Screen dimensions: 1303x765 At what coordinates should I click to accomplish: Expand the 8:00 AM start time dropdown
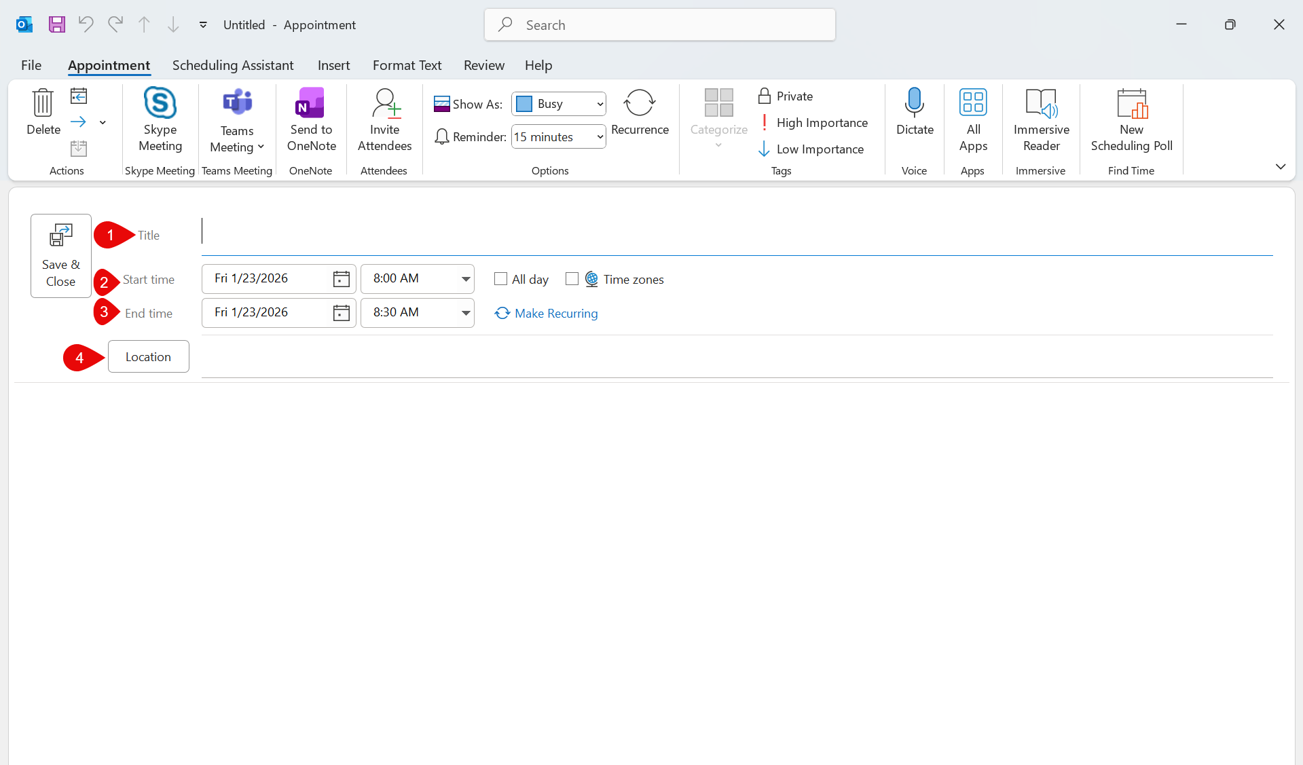tap(466, 279)
